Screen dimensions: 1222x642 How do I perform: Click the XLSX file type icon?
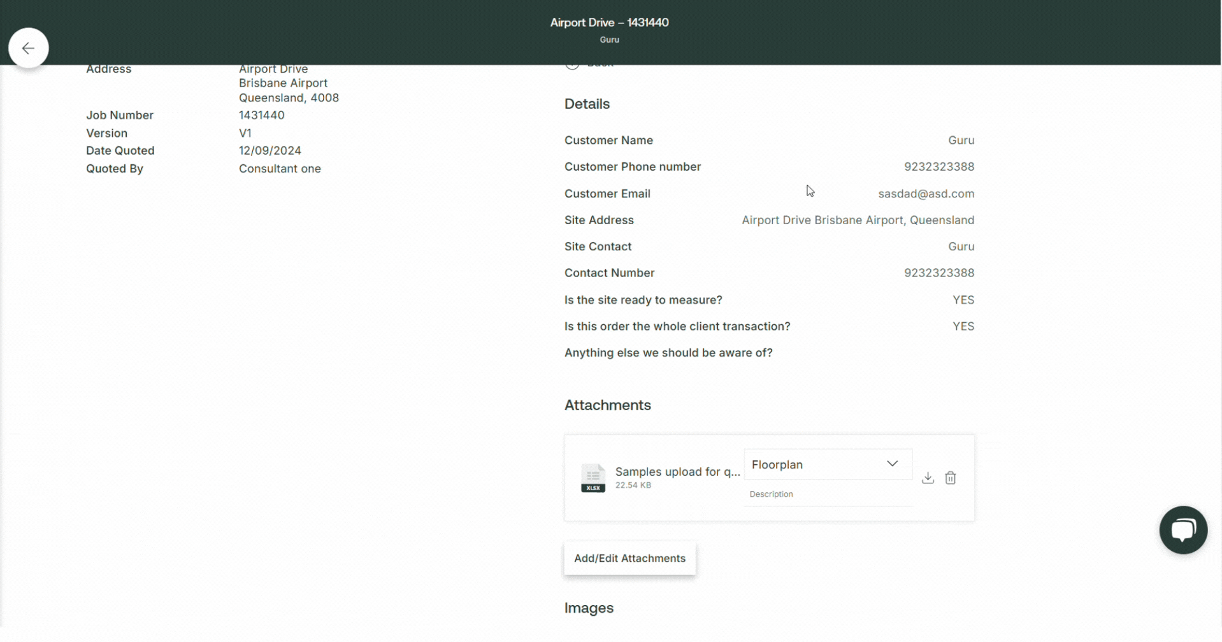pyautogui.click(x=593, y=478)
